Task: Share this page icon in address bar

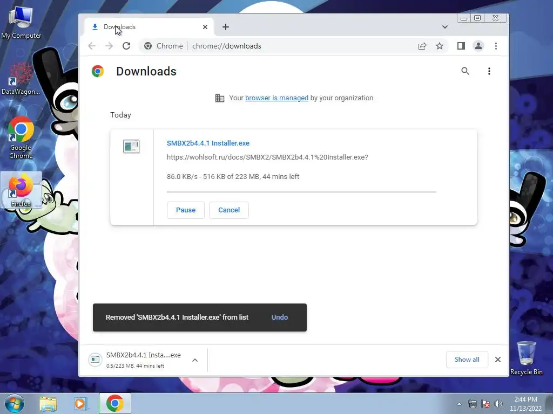Action: coord(422,46)
